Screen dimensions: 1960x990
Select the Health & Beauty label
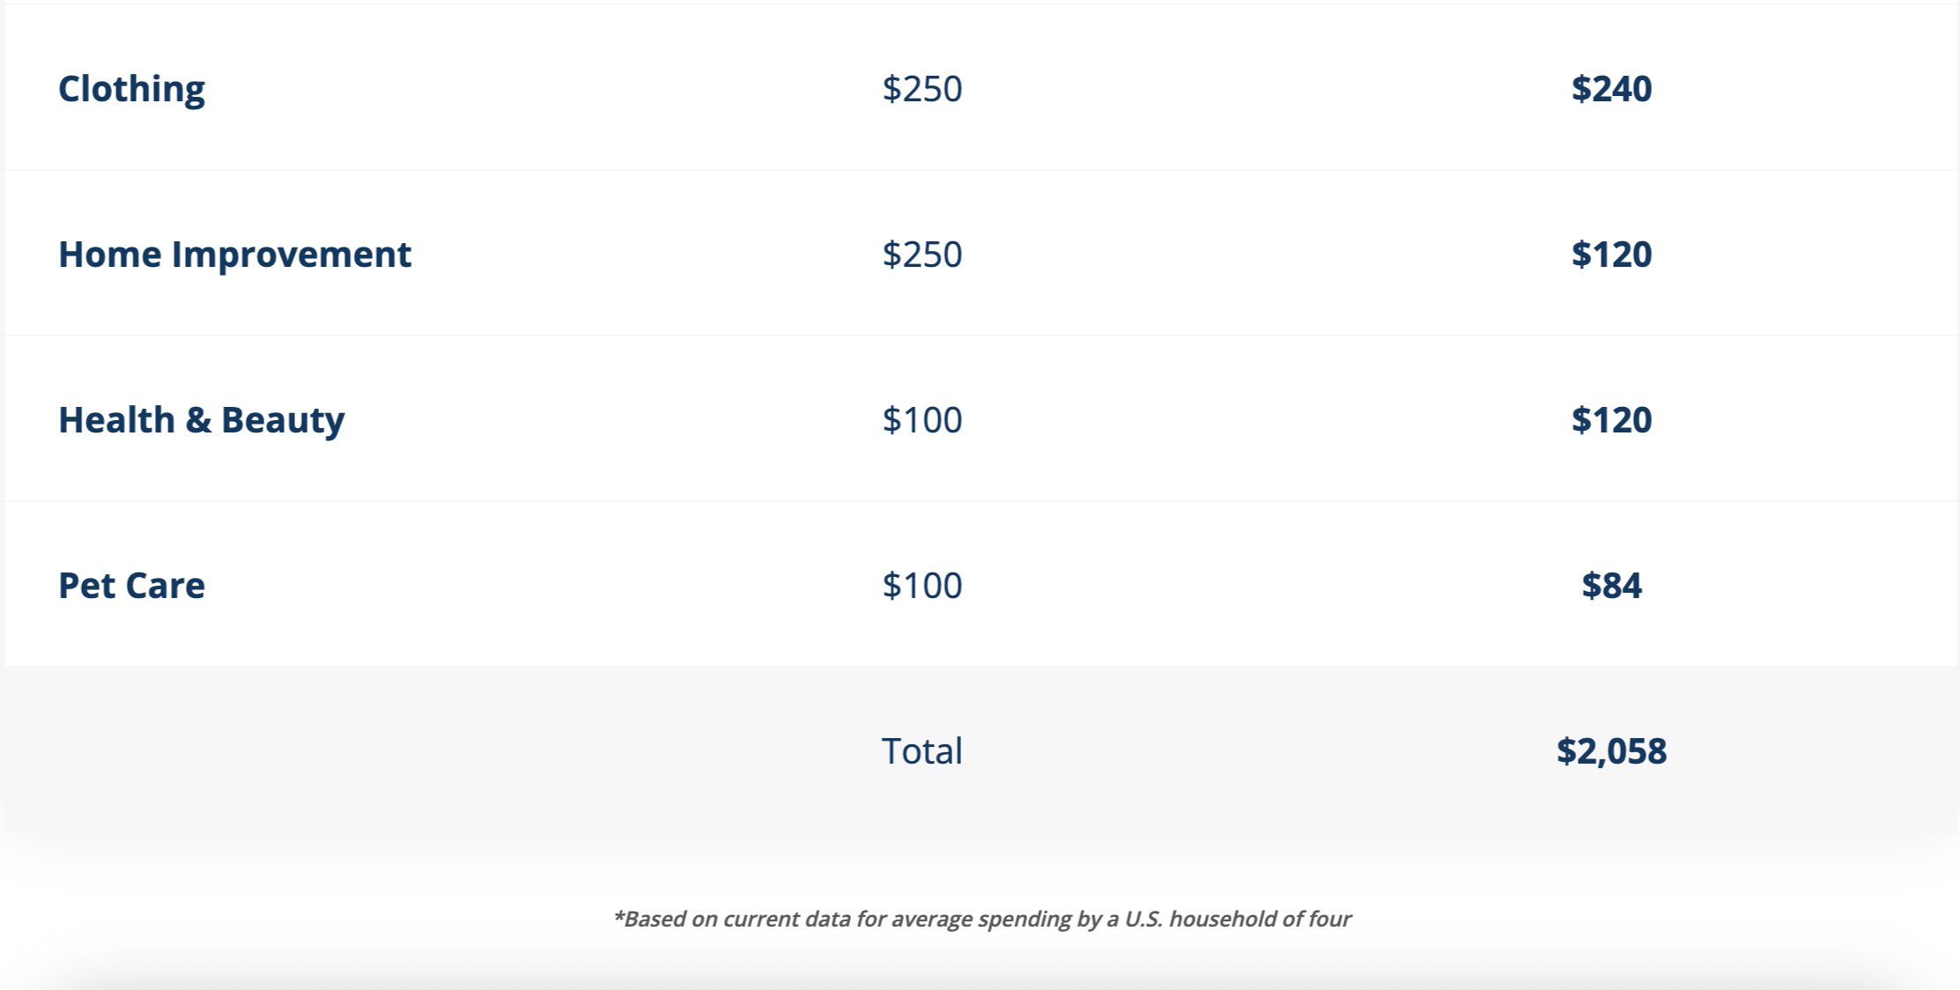point(201,420)
